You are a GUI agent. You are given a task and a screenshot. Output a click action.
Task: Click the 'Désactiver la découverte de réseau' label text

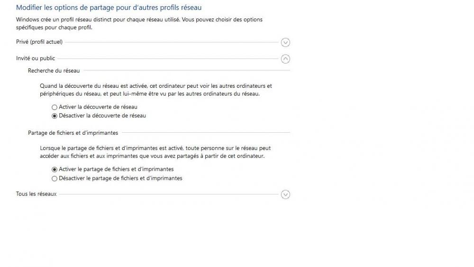102,116
